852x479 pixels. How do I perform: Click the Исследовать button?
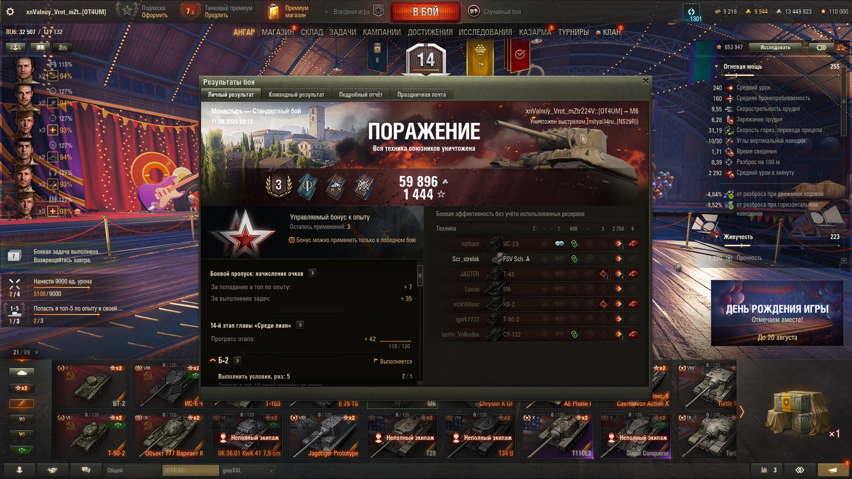(x=775, y=47)
